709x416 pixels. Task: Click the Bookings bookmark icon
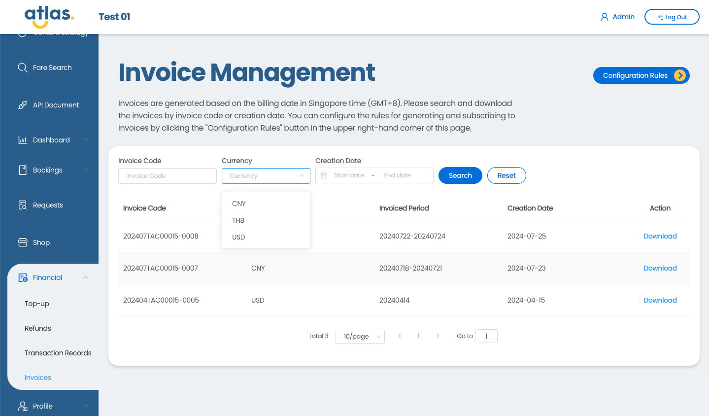pyautogui.click(x=23, y=170)
